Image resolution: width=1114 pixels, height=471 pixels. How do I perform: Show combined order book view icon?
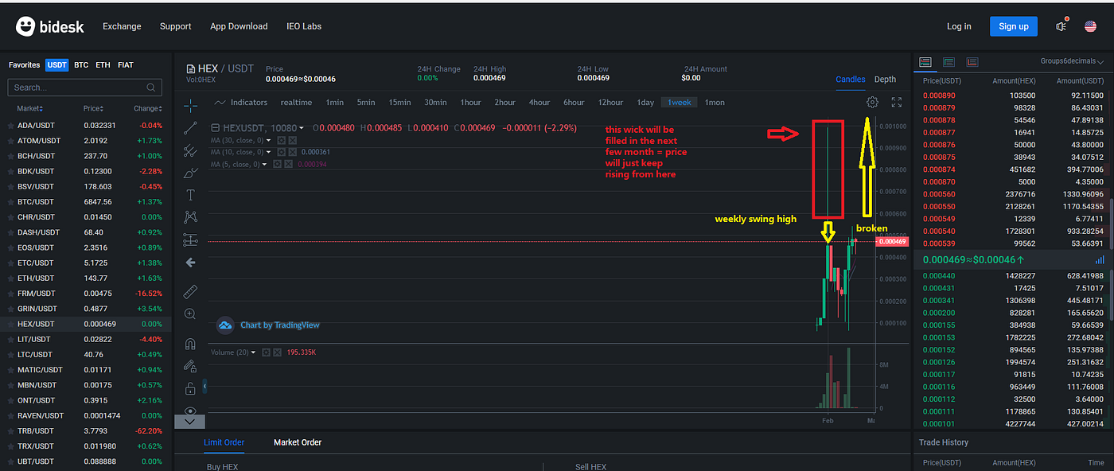925,61
